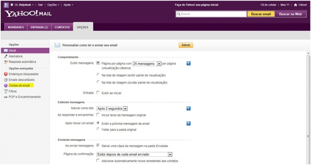This screenshot has width=311, height=165.
Task: Open the Após 2 segundos dropdown
Action: click(x=112, y=108)
